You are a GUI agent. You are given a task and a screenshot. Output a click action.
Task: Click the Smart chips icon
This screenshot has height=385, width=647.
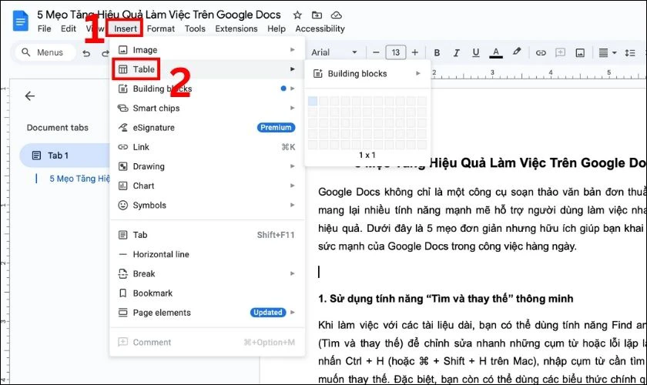coord(123,108)
